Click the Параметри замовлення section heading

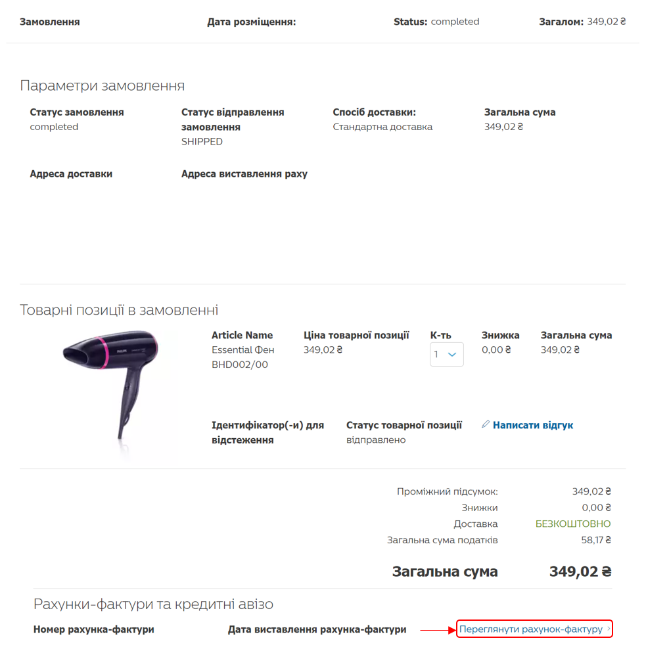tap(102, 86)
